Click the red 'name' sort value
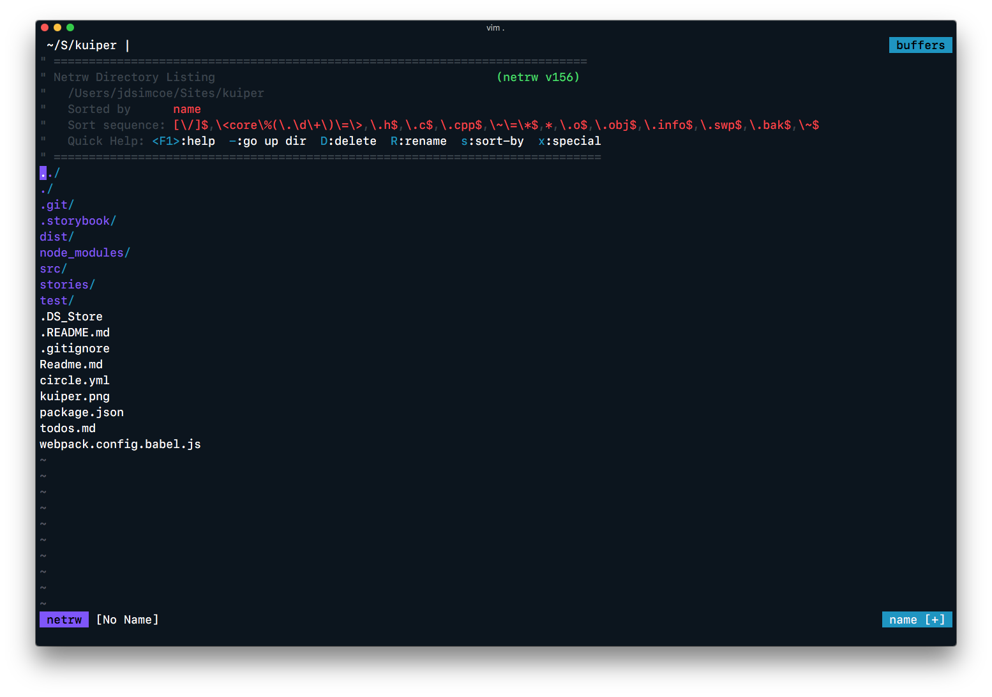The image size is (992, 697). 187,109
